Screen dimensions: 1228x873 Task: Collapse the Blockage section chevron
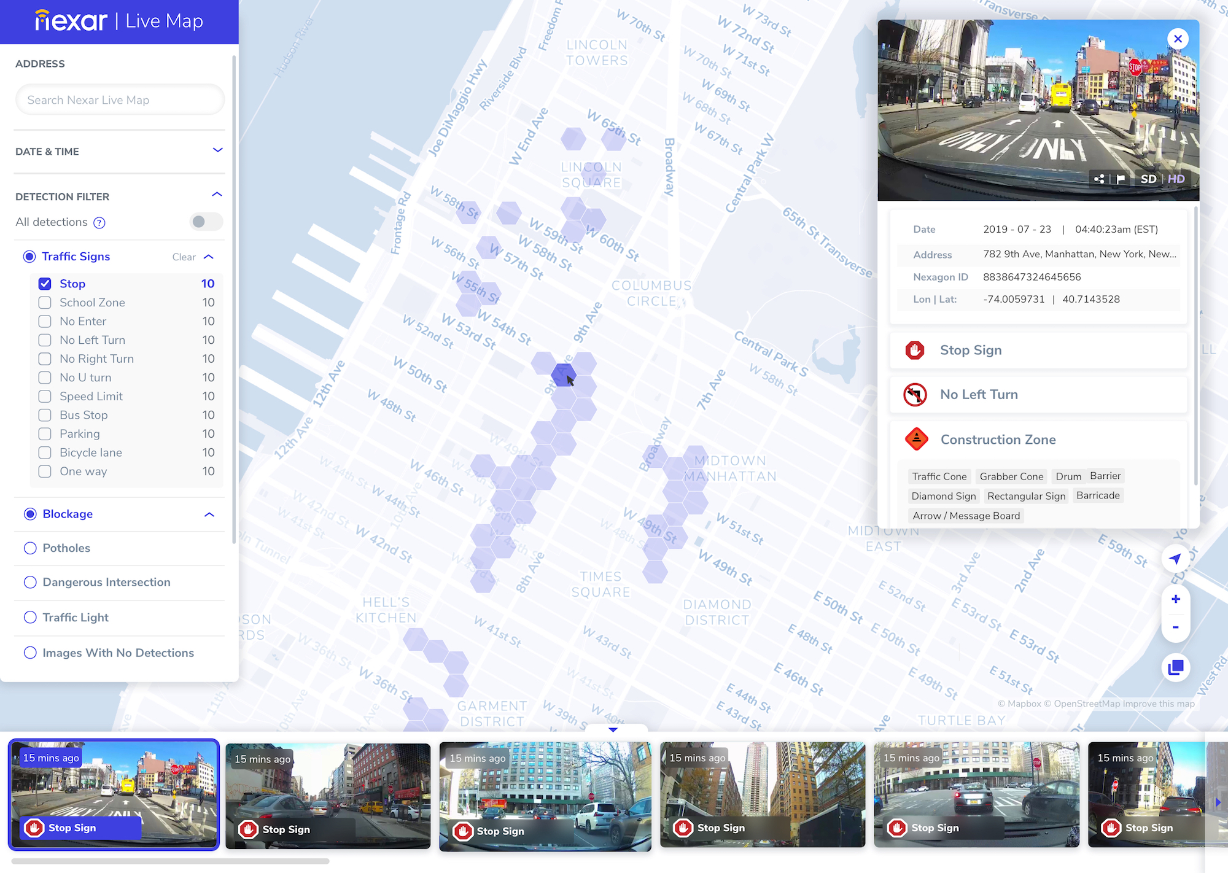tap(209, 514)
